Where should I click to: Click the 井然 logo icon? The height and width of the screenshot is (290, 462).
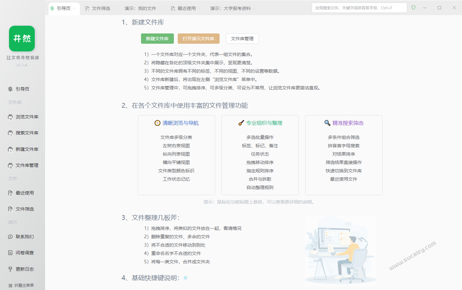22,38
